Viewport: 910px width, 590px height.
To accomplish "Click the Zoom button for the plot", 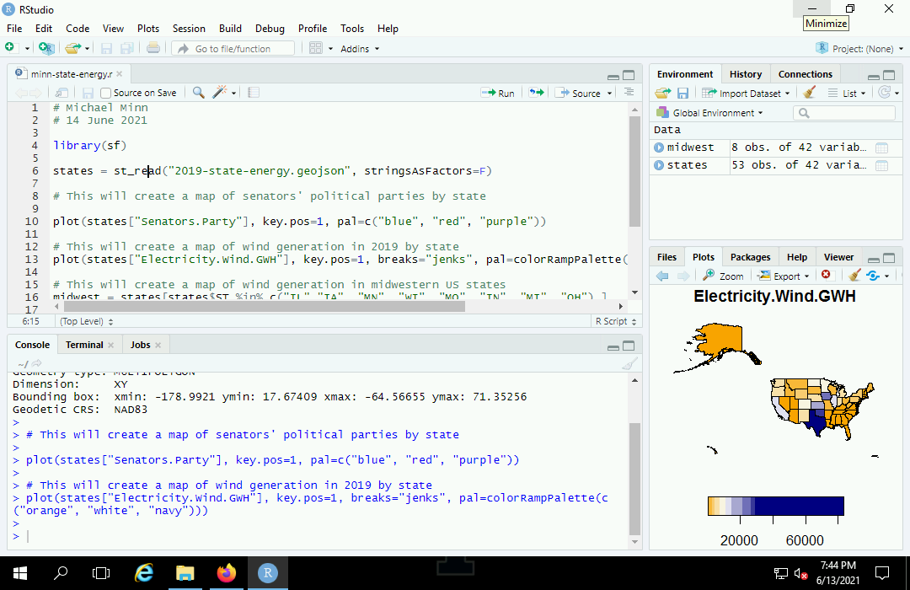I will (x=723, y=276).
